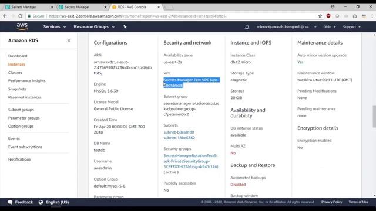Open Secrets Manager Test VPC link

[192, 83]
